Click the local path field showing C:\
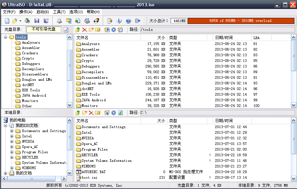297x189 pixels. coord(217,113)
